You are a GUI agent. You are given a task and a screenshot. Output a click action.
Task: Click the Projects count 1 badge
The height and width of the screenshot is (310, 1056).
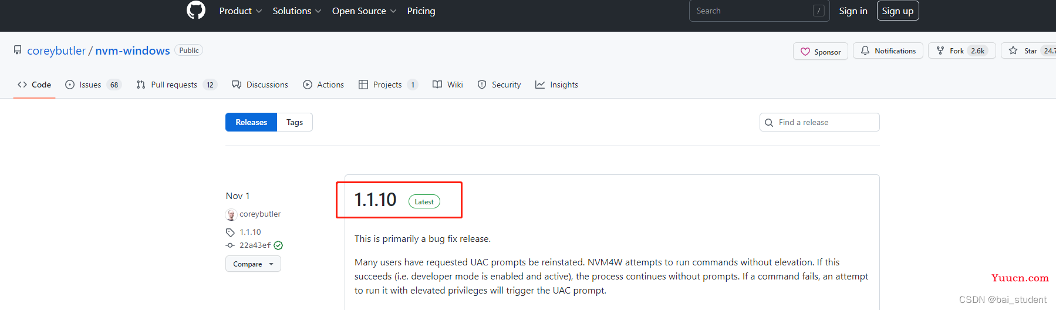point(413,85)
